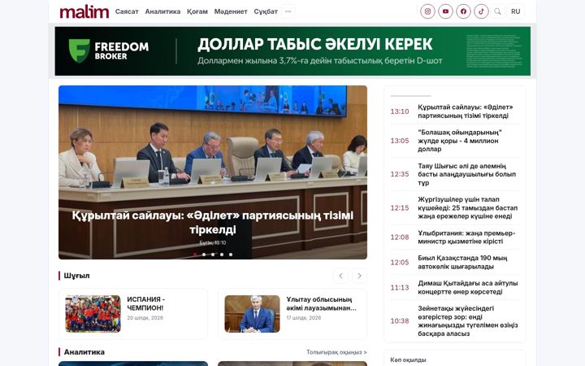Expand the three-dots more menu
Image resolution: width=585 pixels, height=366 pixels.
click(x=288, y=11)
